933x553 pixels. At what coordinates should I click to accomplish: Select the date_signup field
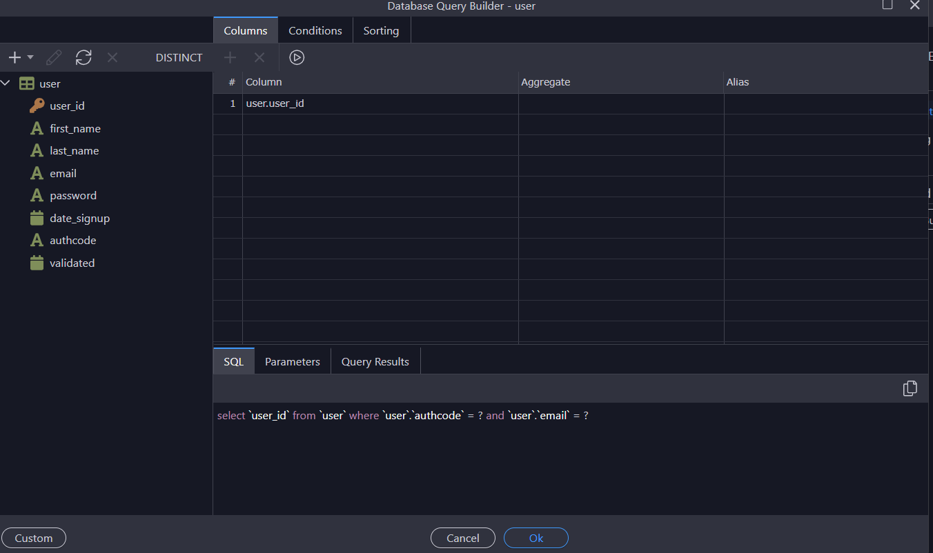click(79, 219)
